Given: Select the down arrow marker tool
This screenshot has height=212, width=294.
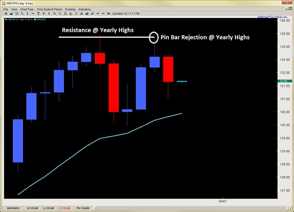Looking at the screenshot, I should (49, 14).
